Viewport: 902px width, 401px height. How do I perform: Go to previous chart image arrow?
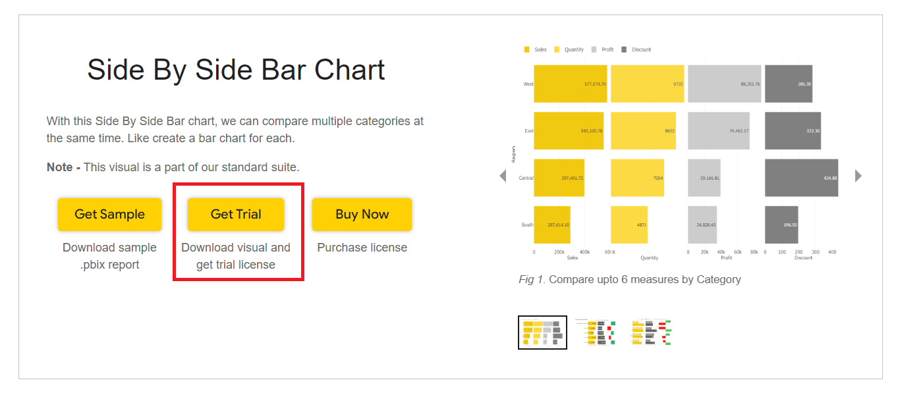click(x=503, y=176)
